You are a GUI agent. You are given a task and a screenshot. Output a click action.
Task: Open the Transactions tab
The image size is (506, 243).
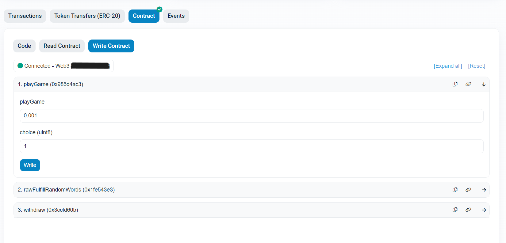[25, 16]
